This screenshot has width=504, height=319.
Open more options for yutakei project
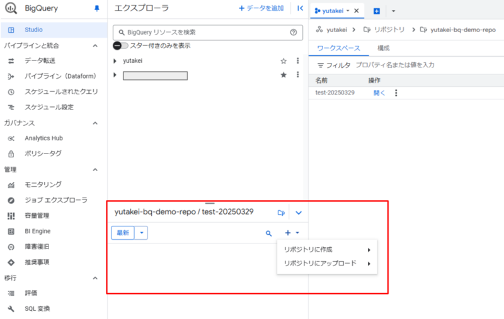tap(297, 60)
